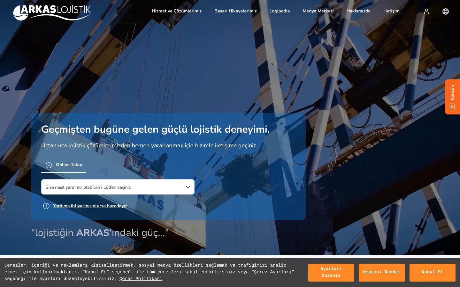Viewport: 460px width, 287px height.
Task: Open Medya Merkezi menu item
Action: pyautogui.click(x=318, y=11)
